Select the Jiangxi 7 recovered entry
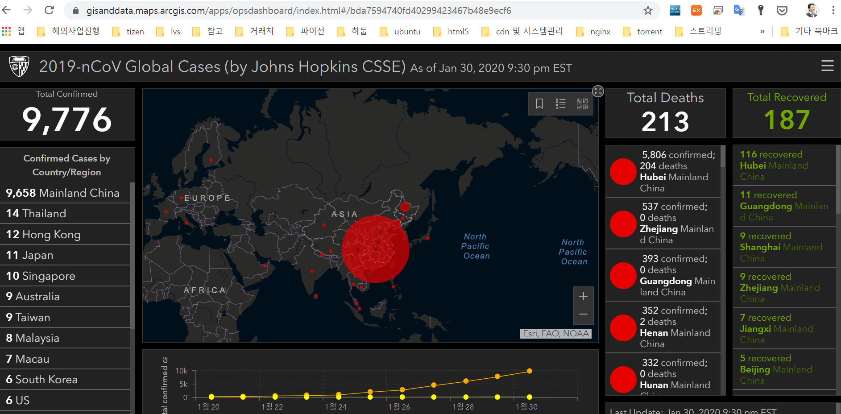 (784, 328)
